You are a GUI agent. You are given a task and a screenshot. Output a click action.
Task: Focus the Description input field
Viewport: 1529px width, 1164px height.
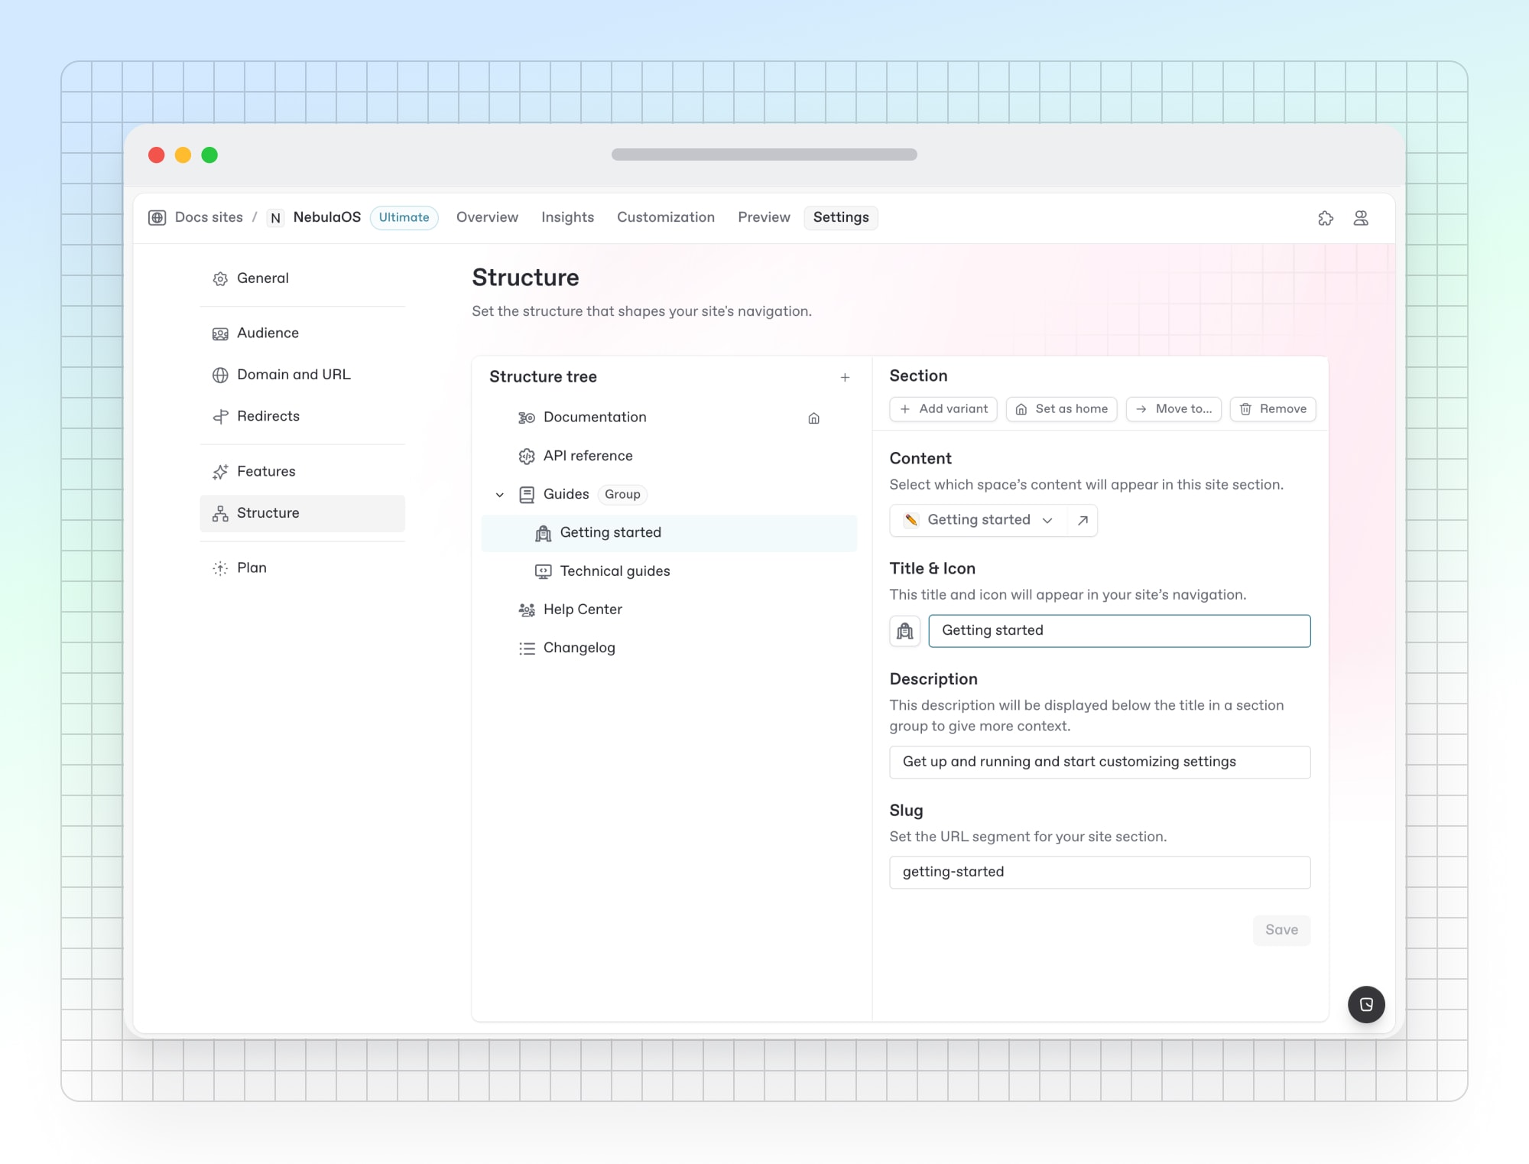[1099, 762]
